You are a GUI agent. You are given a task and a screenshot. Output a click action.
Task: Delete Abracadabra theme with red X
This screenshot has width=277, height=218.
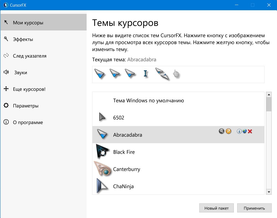pyautogui.click(x=250, y=131)
